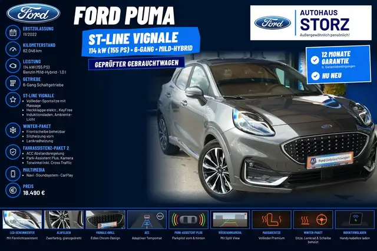Open the Massagesitze seat thumbnail
The width and height of the screenshot is (377, 251).
tap(272, 220)
